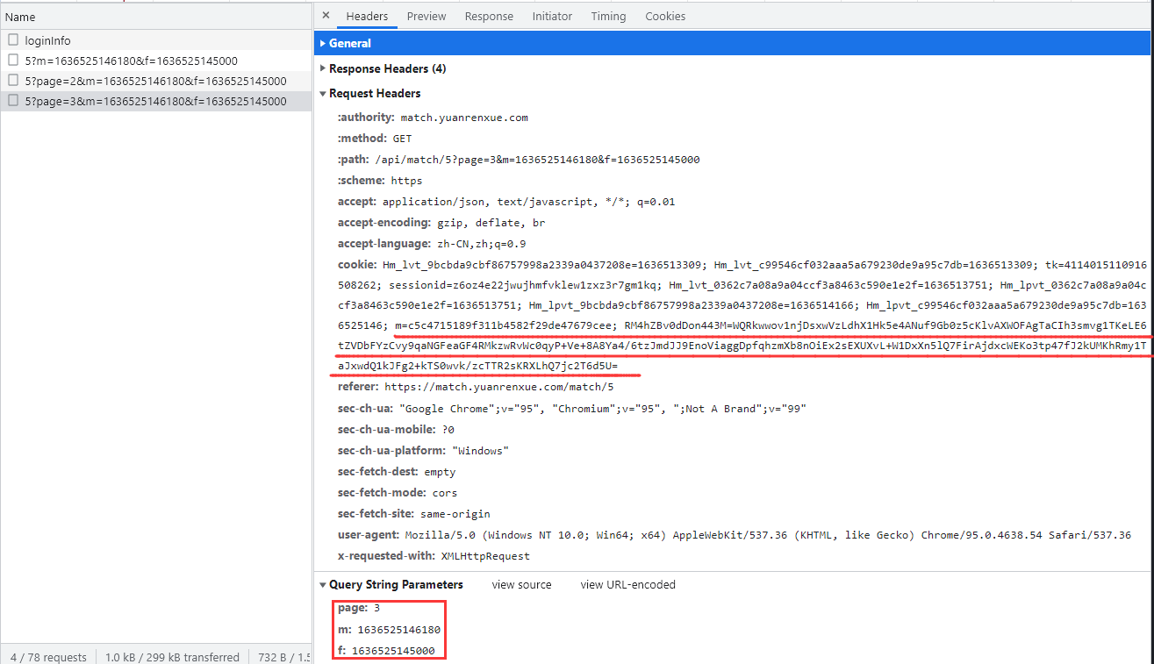Open the Timing tab
Viewport: 1154px width, 664px height.
click(608, 17)
